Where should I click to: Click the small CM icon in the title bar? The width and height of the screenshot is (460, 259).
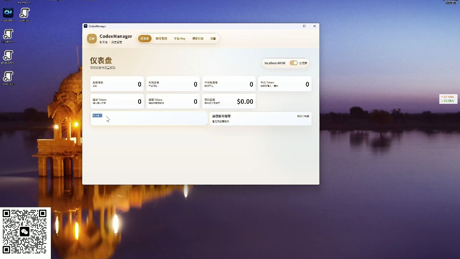click(x=86, y=26)
